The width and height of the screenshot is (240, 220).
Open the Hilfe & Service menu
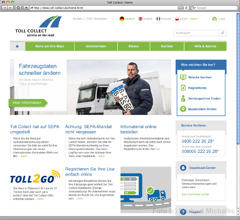coord(205,46)
